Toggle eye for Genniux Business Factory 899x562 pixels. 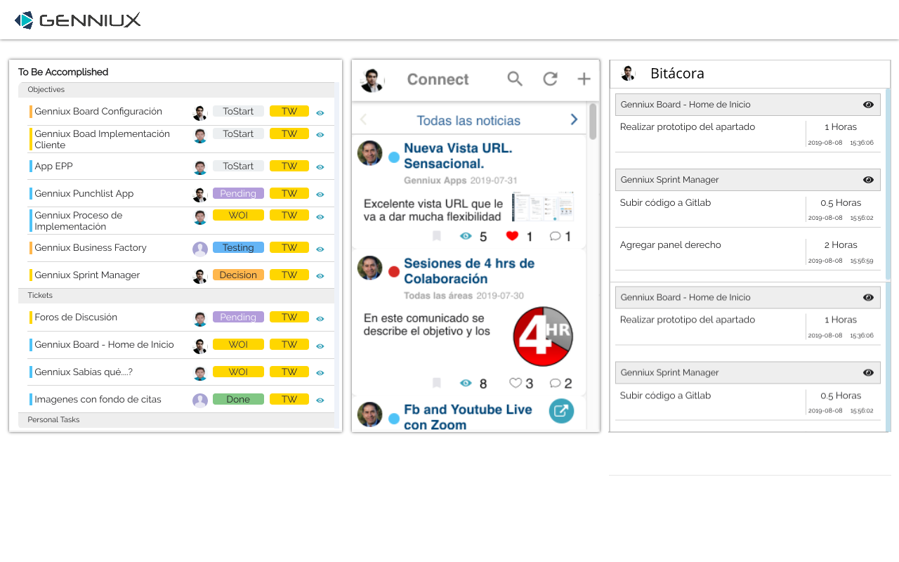coord(320,249)
